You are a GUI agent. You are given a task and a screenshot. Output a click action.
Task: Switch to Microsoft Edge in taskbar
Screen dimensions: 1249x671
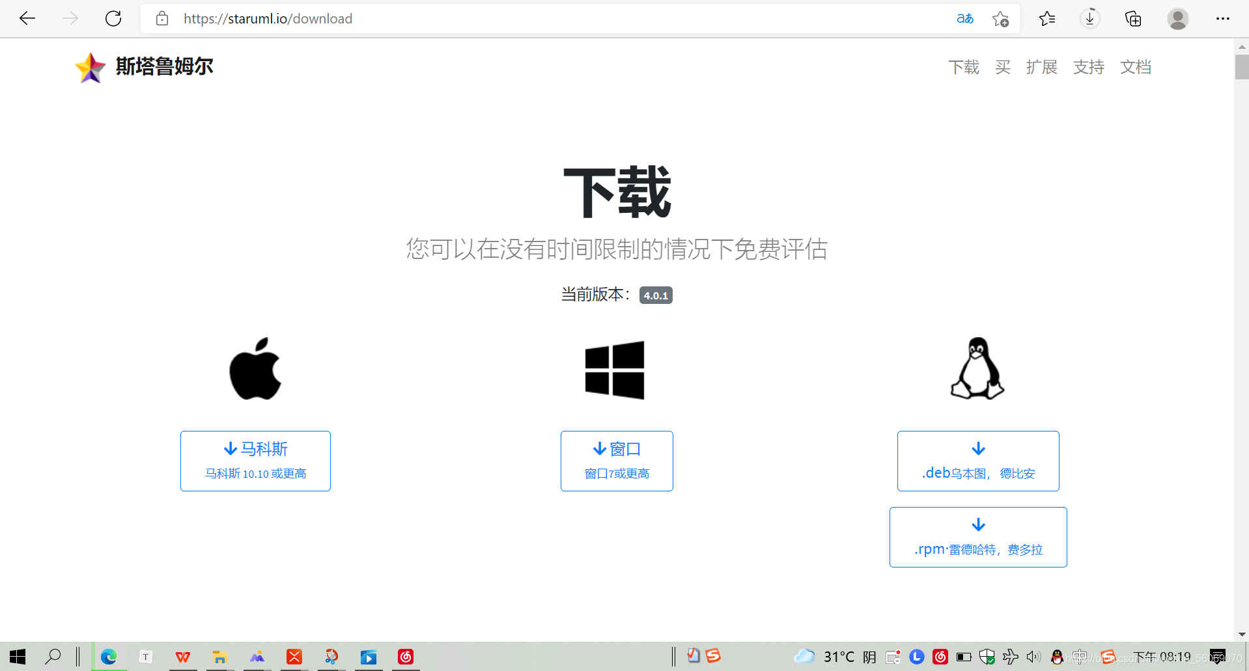tap(109, 657)
